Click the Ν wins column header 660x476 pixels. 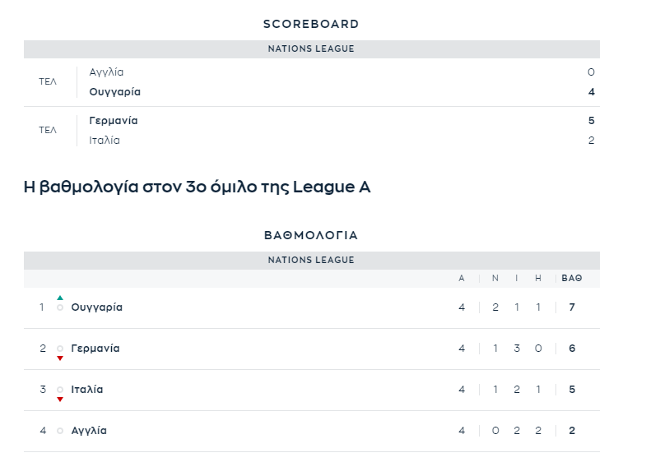click(495, 279)
